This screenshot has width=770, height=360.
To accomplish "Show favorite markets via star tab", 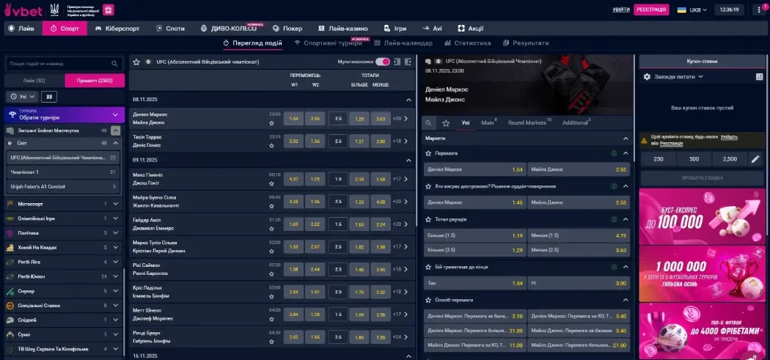I will [446, 122].
